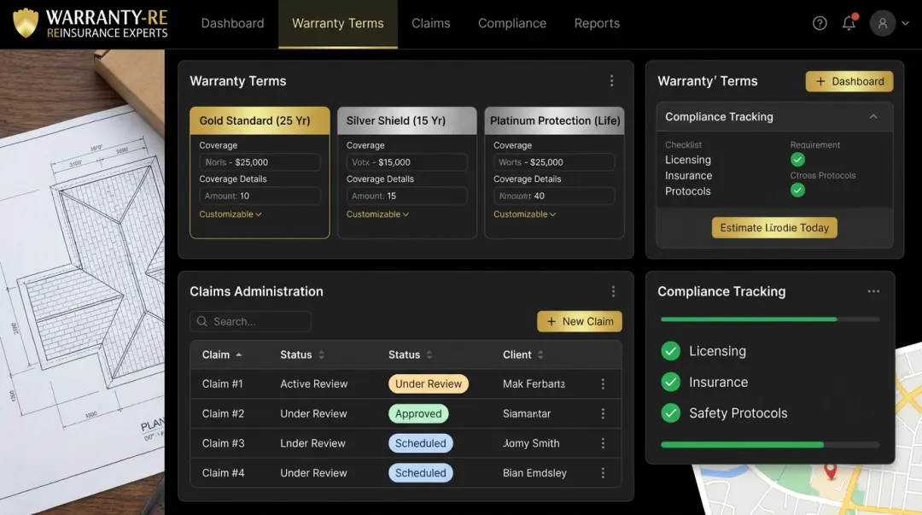Click Gold Standard coverage field $25,000
The width and height of the screenshot is (922, 515).
pyautogui.click(x=260, y=162)
